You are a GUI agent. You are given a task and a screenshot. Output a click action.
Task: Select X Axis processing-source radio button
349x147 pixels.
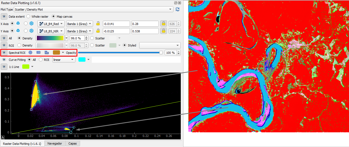(x=26, y=24)
